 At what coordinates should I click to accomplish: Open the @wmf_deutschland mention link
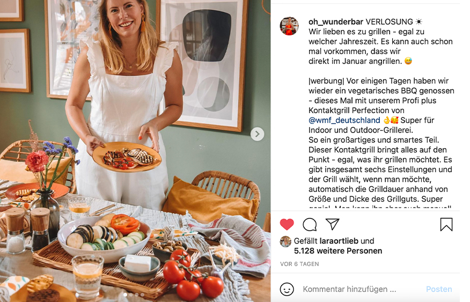pos(344,120)
